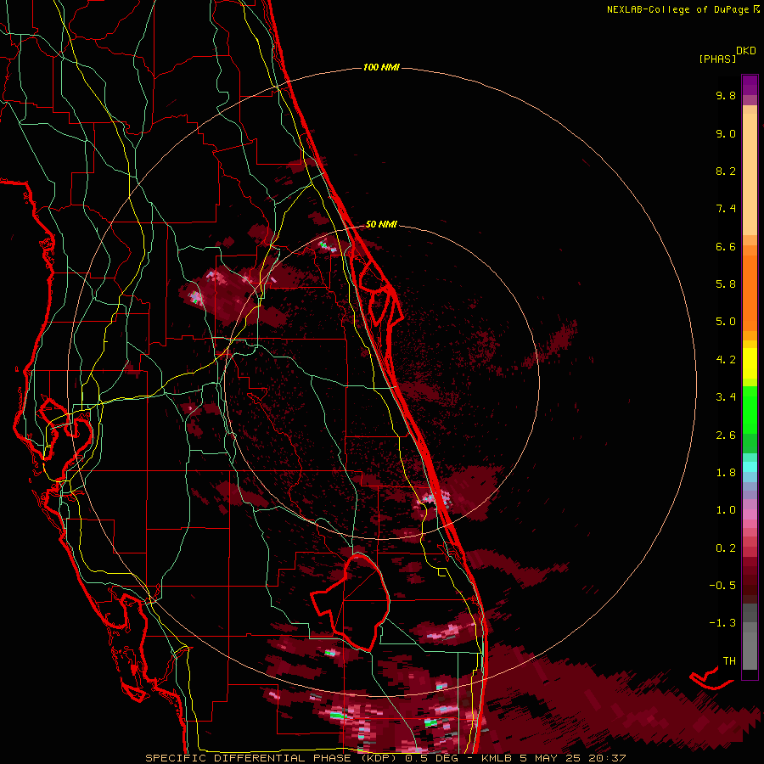
Task: Pick the yellow band on the color bar
Action: click(750, 363)
